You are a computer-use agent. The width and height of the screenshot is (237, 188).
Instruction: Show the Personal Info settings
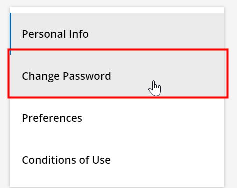click(117, 34)
